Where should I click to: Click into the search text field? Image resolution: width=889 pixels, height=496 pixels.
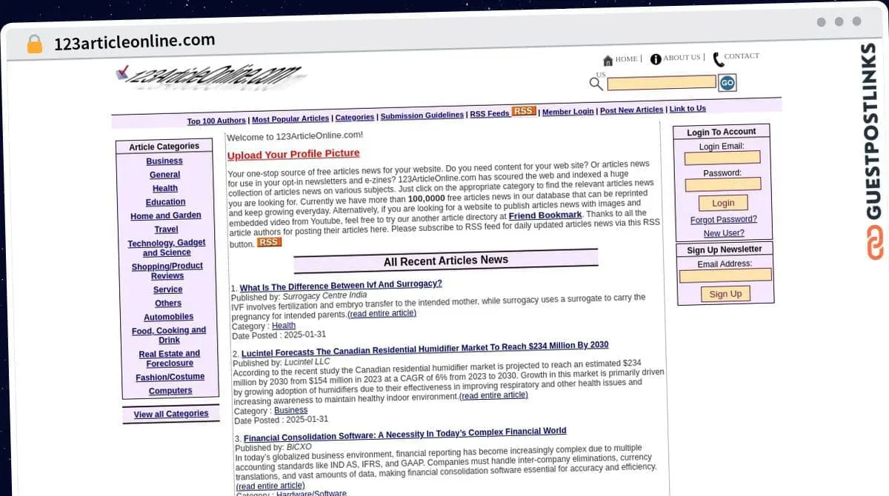[x=662, y=83]
